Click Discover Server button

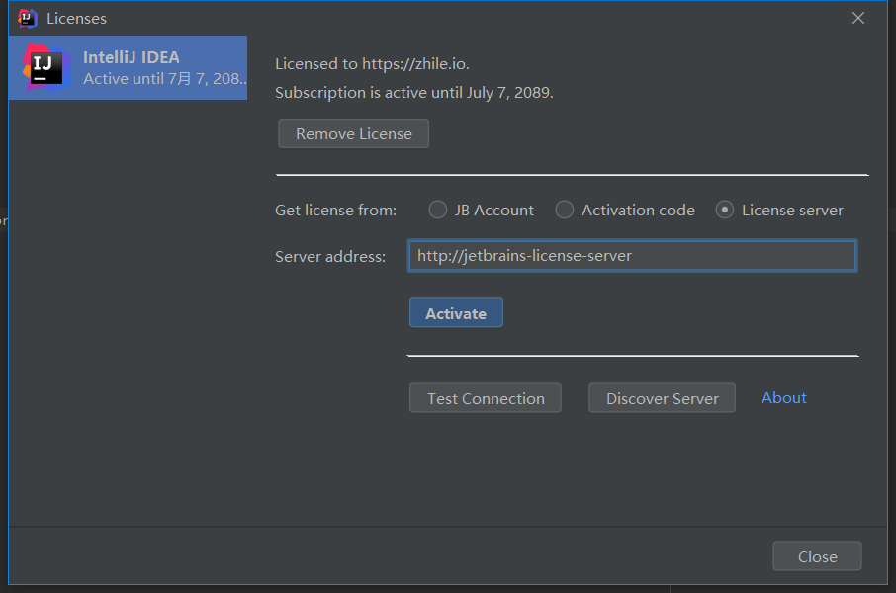(x=662, y=398)
